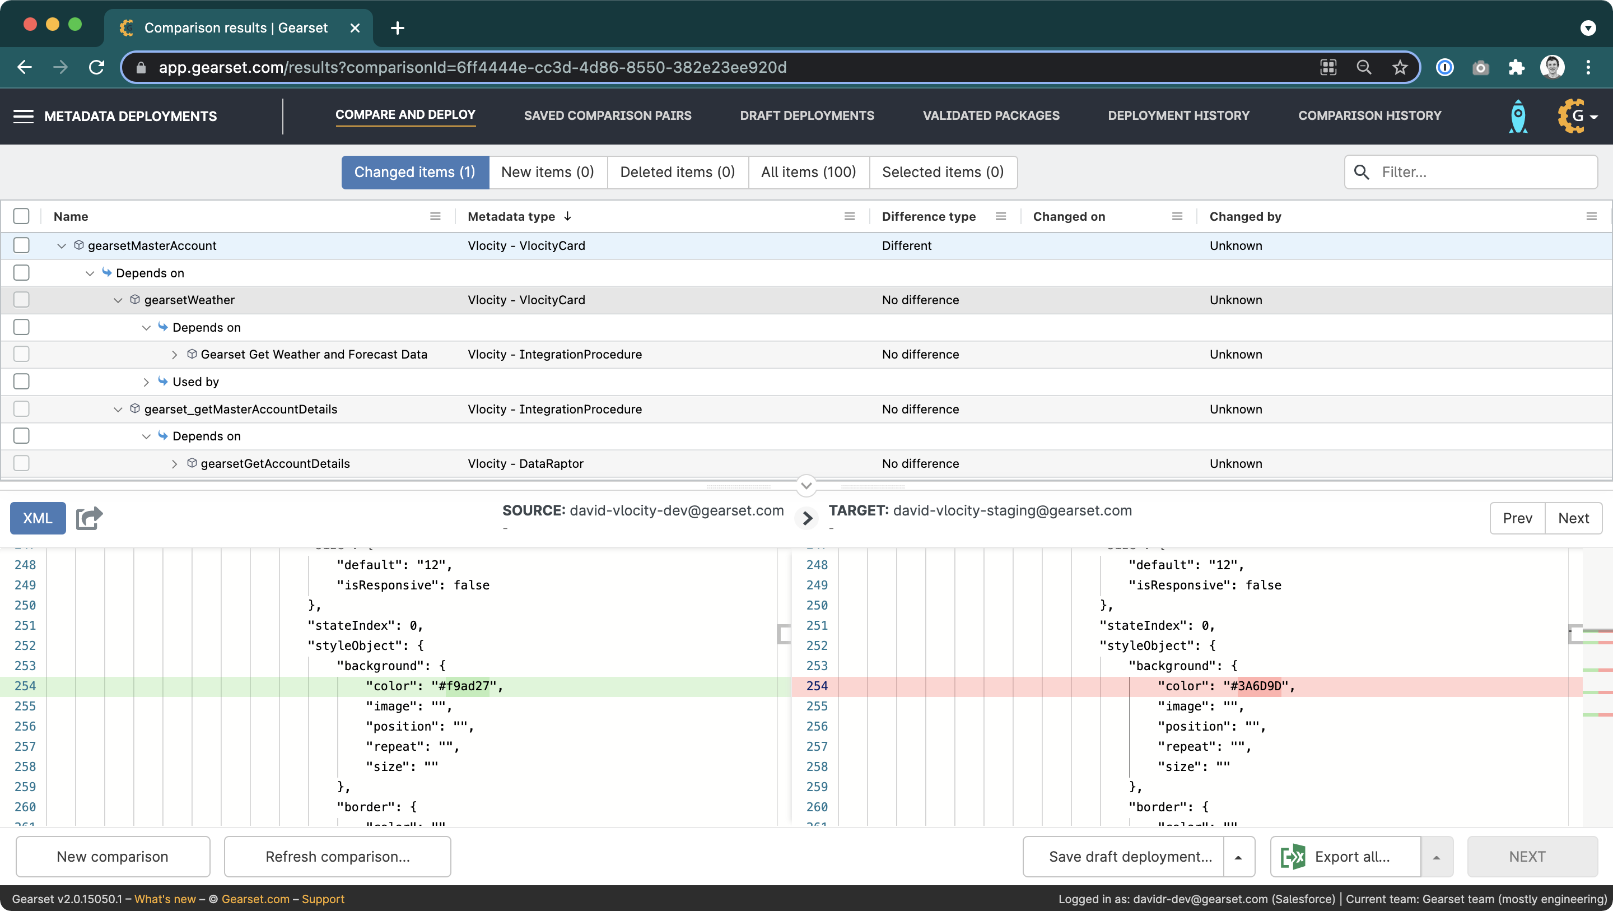Open the Save draft deployment dropdown arrow
Viewport: 1613px width, 911px height.
coord(1238,857)
